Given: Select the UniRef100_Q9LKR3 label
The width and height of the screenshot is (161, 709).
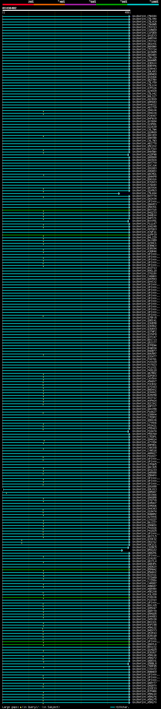Looking at the screenshot, I should coord(144,72).
